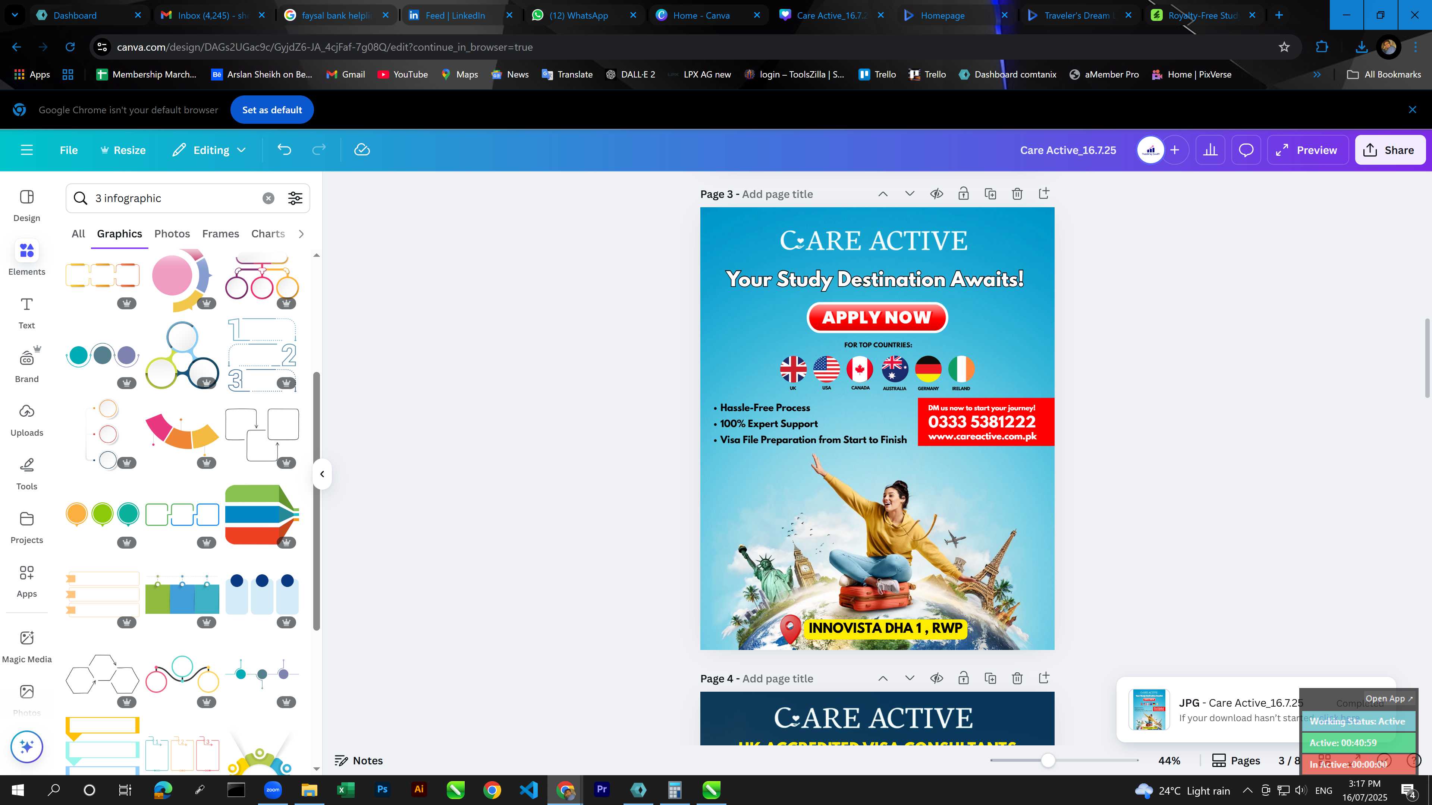Viewport: 1432px width, 805px height.
Task: Collapse the elements side panel
Action: tap(322, 474)
